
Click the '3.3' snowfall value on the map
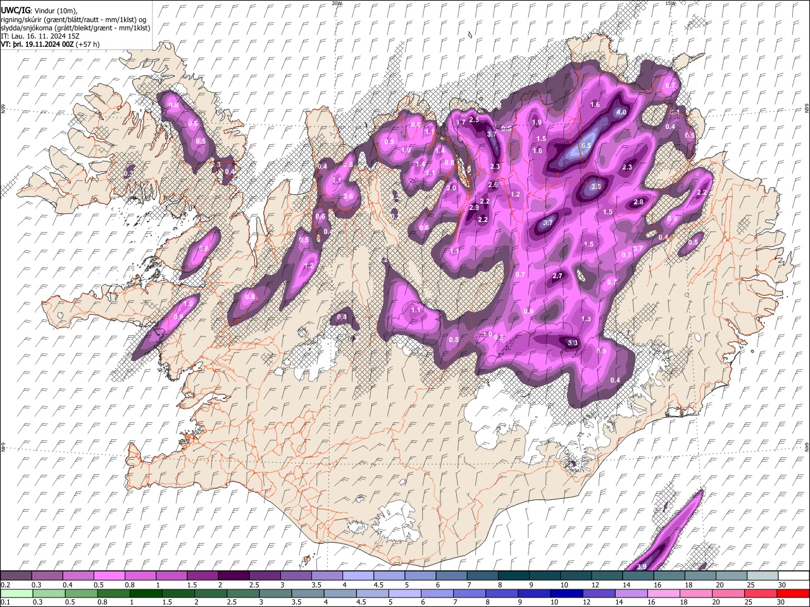(573, 343)
